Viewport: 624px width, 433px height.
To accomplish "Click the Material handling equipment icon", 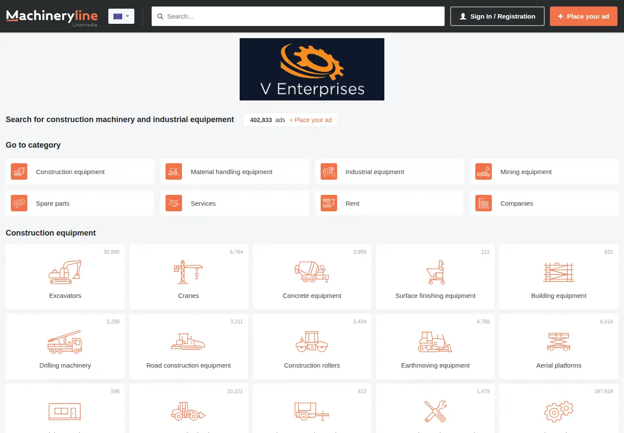I will [174, 172].
